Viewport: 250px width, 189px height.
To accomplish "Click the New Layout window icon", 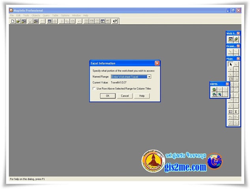I will coord(103,21).
